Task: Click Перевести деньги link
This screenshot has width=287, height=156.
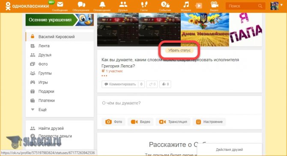Action: [55, 136]
